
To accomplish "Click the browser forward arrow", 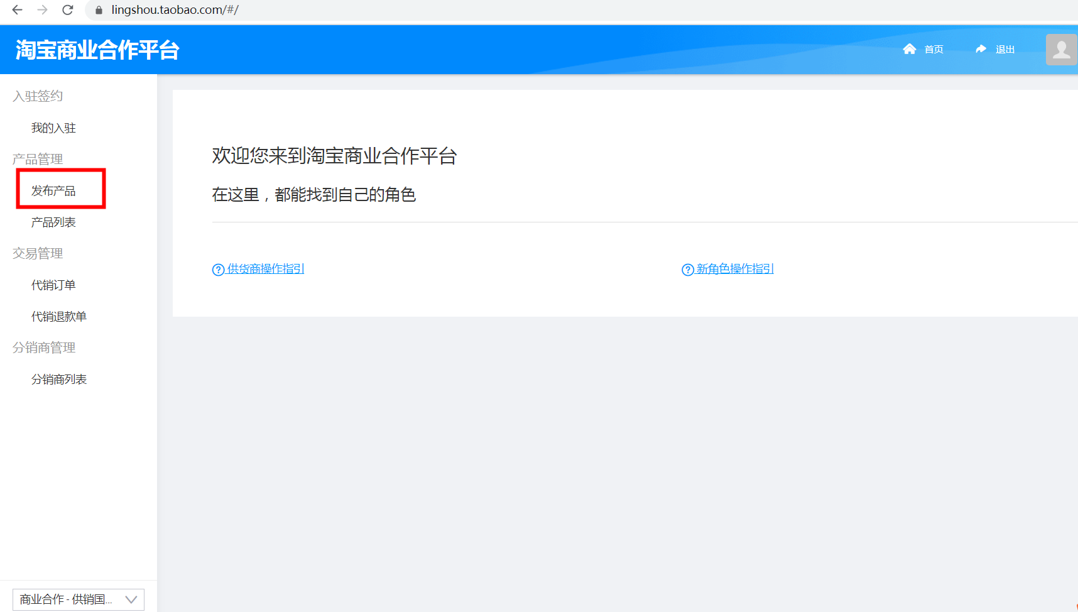I will point(42,10).
